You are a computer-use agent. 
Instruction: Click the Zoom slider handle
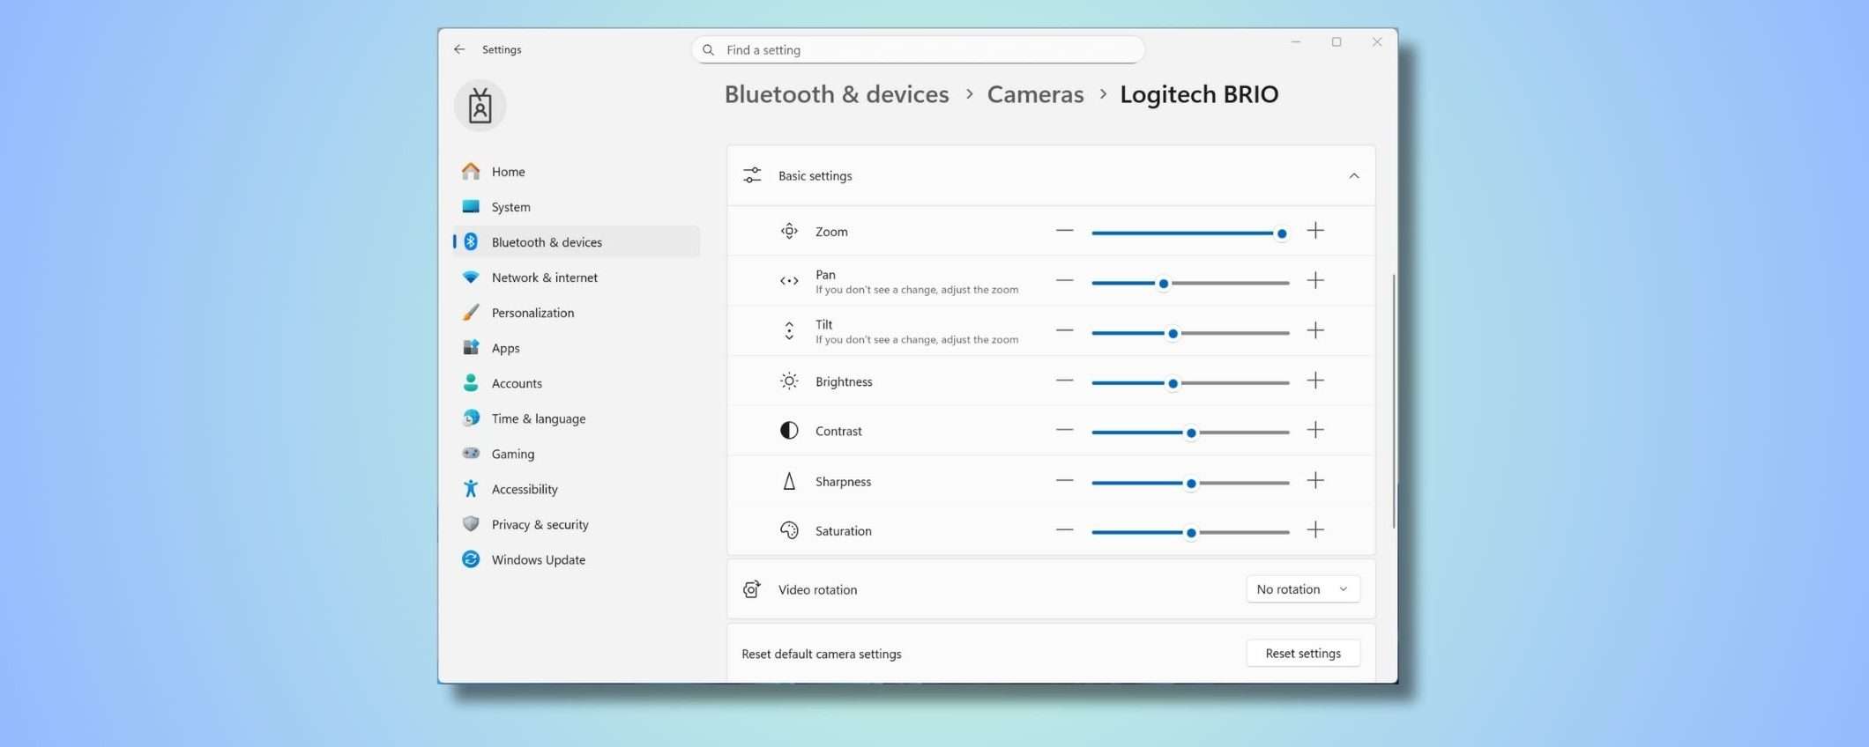tap(1281, 233)
